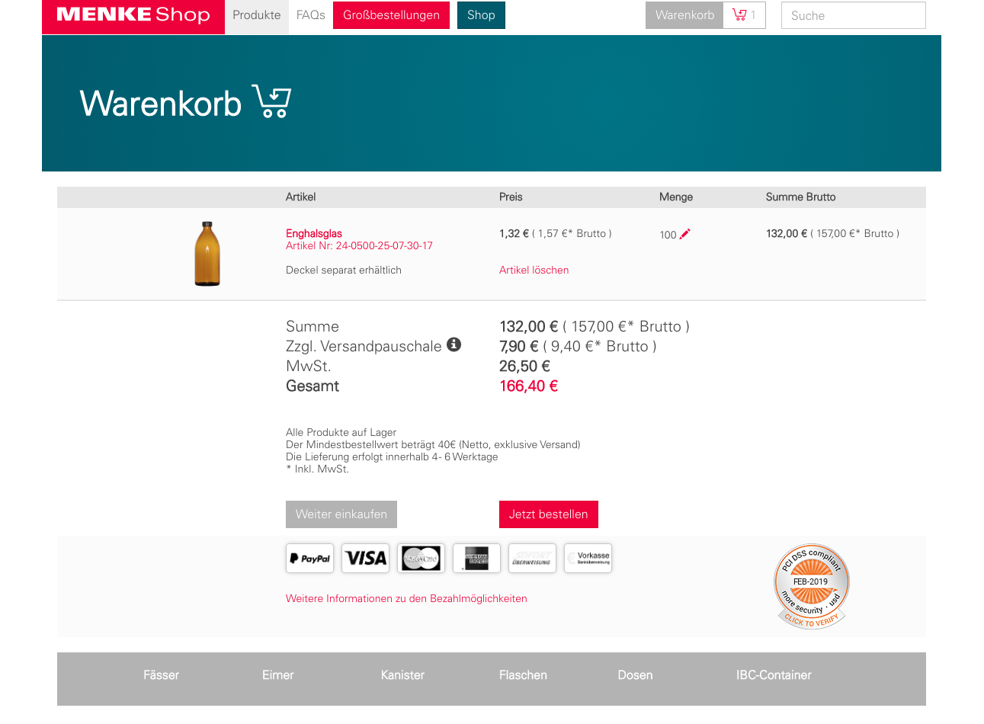Click the Sofort Überweisung payment icon
This screenshot has height=724, width=984.
coord(532,559)
